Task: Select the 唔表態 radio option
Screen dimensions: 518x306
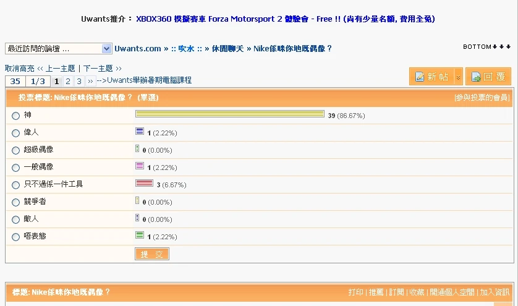Action: click(16, 237)
